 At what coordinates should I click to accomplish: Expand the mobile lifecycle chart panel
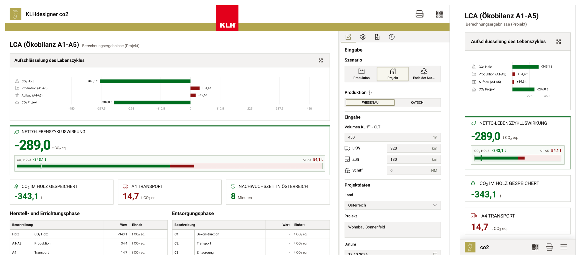tap(558, 42)
